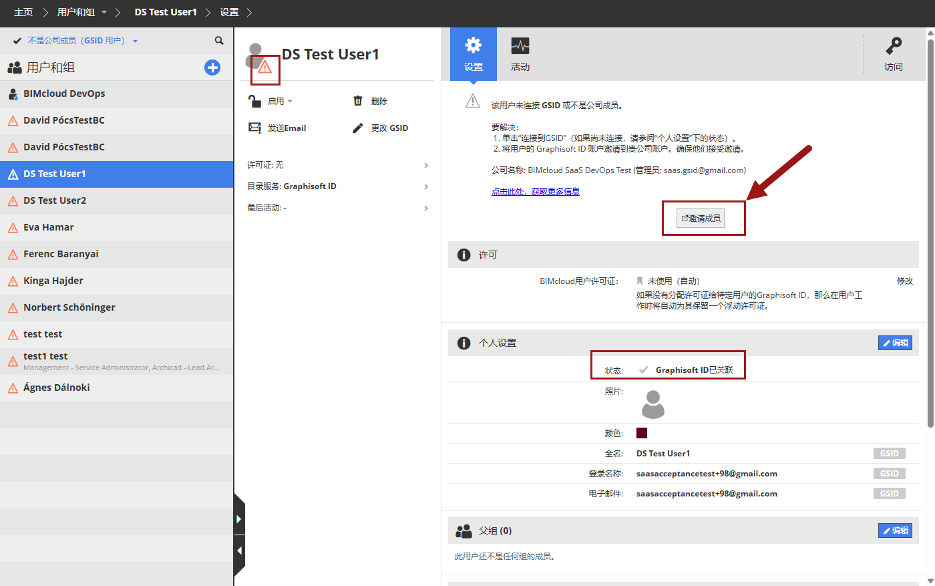Viewport: 935px width, 586px height.
Task: Click 设置 in the breadcrumb
Action: point(229,13)
